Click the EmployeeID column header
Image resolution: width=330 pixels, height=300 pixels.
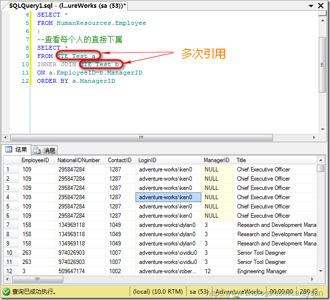(37, 160)
